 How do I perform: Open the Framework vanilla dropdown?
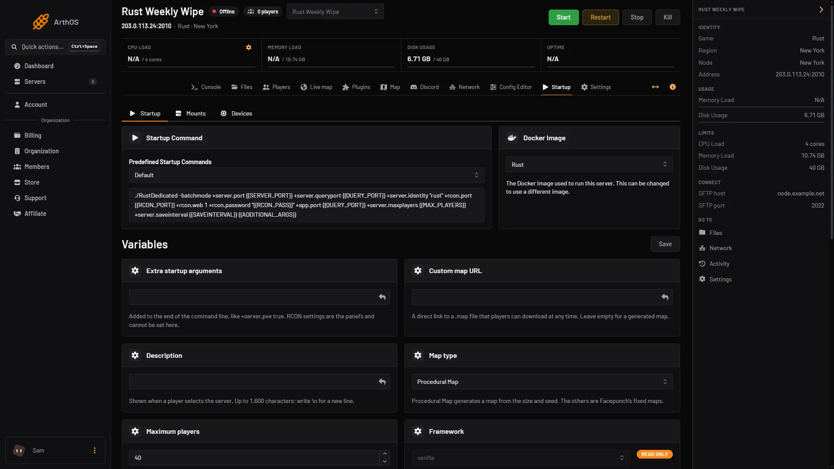pyautogui.click(x=520, y=458)
